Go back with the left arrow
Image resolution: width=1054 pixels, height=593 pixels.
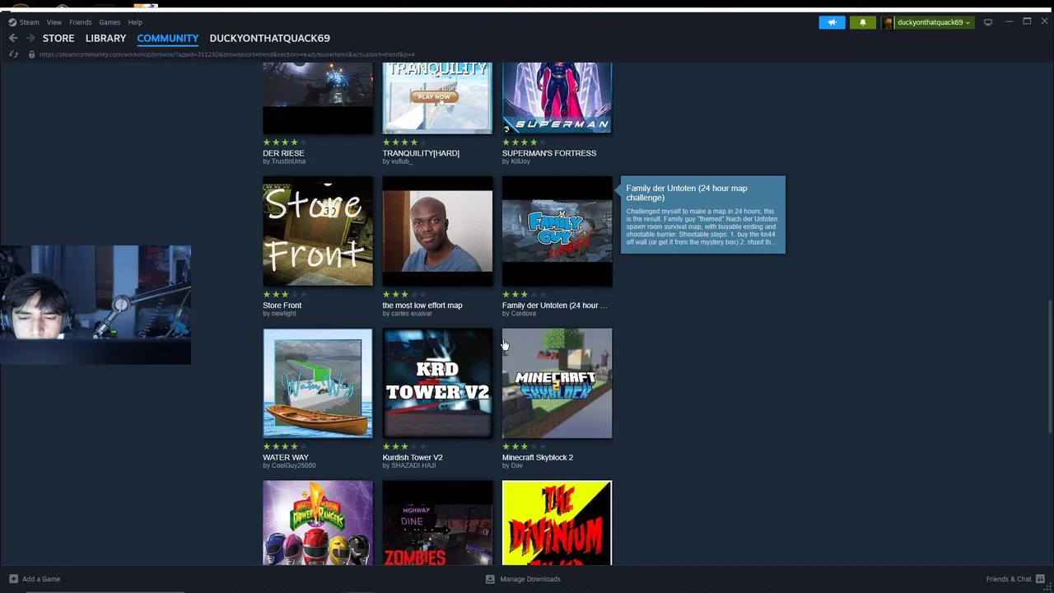(13, 38)
